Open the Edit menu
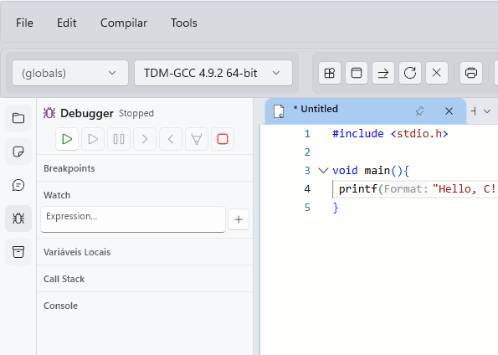498x355 pixels. (66, 23)
